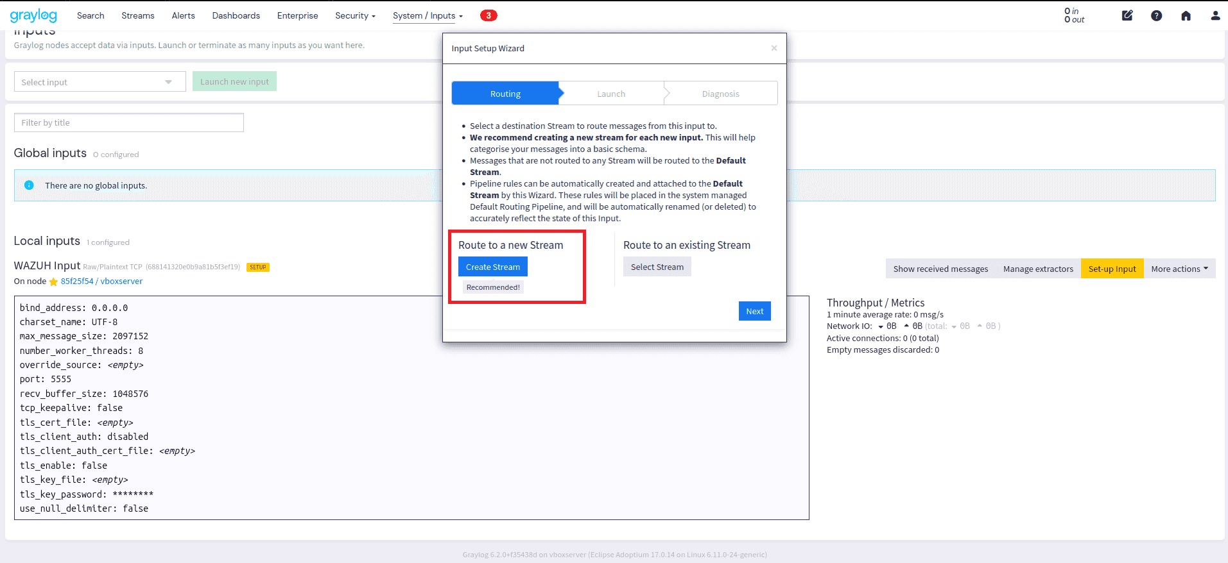Select the Routing wizard step
The height and width of the screenshot is (563, 1228).
tap(505, 94)
